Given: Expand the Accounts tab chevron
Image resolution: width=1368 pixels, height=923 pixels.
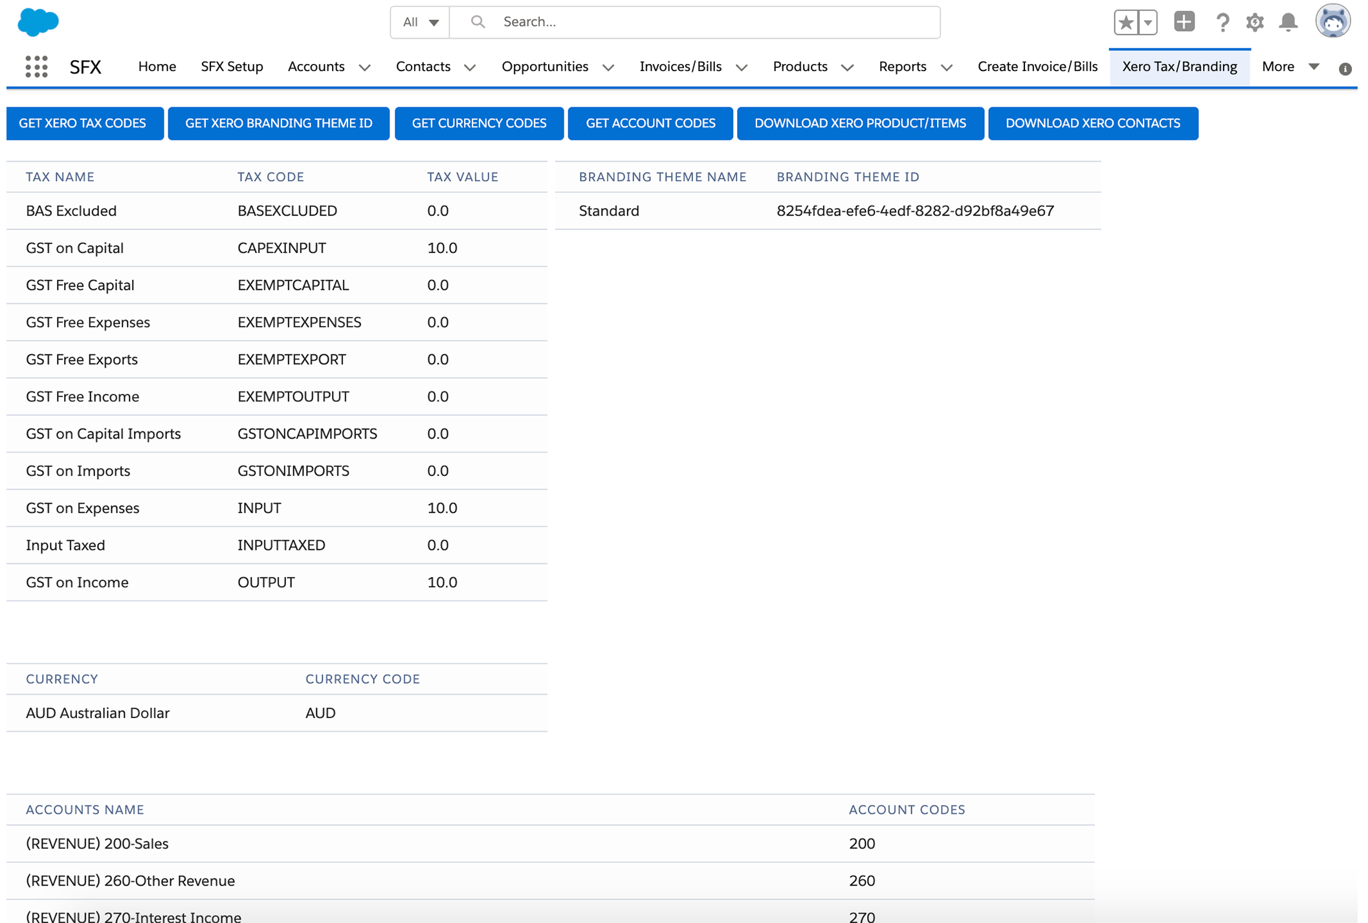Looking at the screenshot, I should click(x=365, y=67).
